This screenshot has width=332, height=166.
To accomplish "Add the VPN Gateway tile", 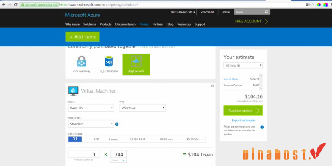I will click(x=82, y=64).
